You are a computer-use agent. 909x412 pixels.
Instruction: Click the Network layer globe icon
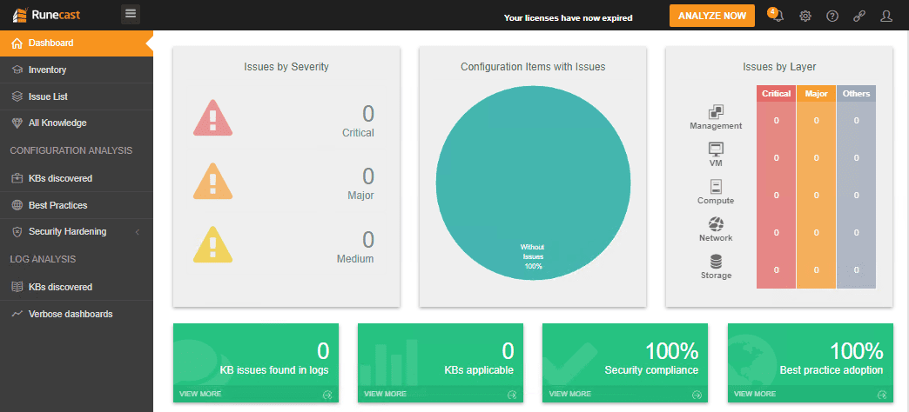coord(716,223)
